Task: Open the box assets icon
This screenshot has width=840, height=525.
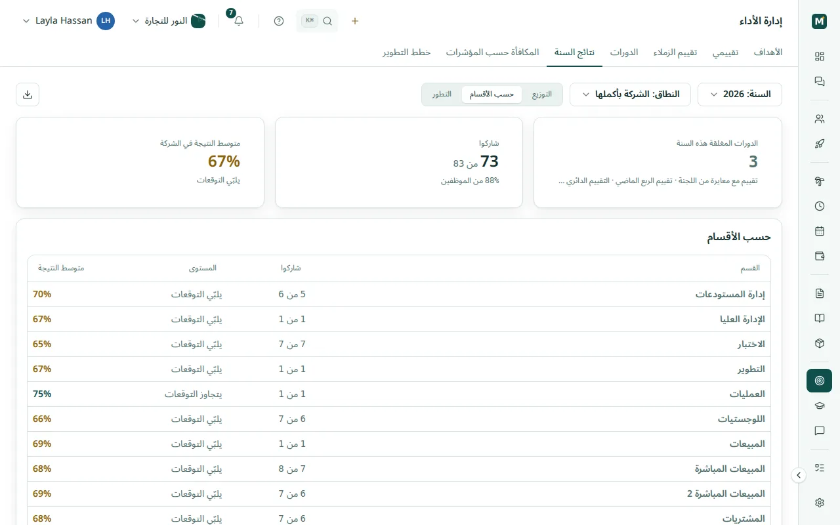Action: coord(819,343)
